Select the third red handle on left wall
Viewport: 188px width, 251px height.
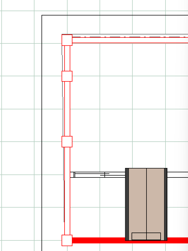pyautogui.click(x=67, y=142)
